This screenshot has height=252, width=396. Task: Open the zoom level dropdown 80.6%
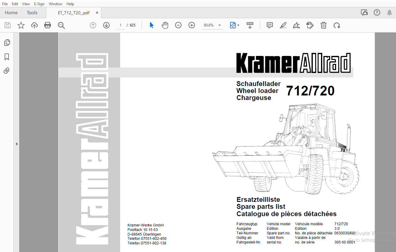click(212, 25)
